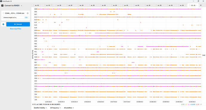206x110 pixels.
Task: Click the file icon beside the COM4 .ubx filename
Action: (3, 13)
